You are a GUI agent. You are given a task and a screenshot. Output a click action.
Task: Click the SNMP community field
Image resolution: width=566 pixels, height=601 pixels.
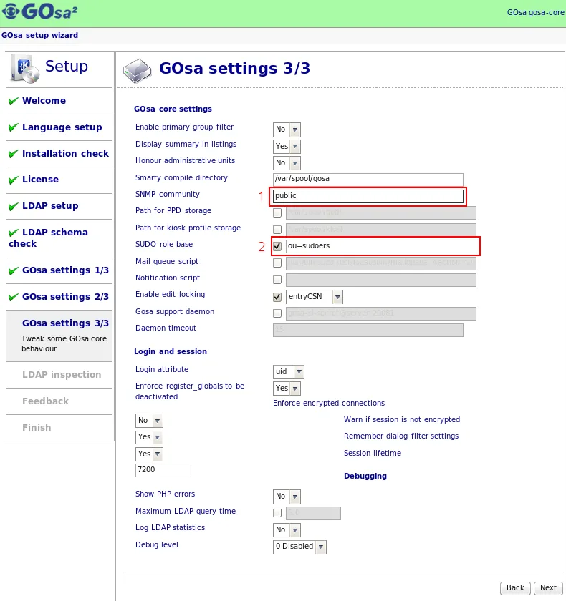368,196
